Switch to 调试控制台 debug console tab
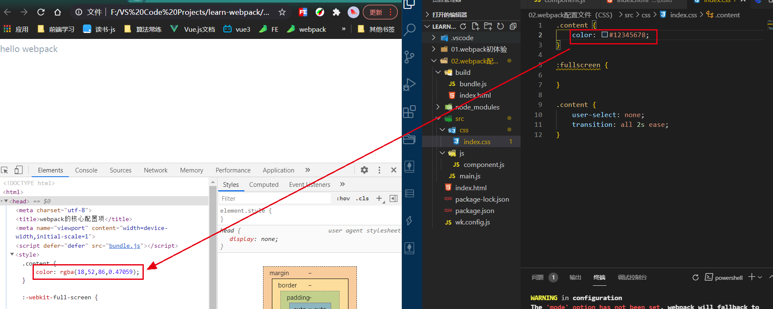Screen dimensions: 773x309 pyautogui.click(x=632, y=277)
